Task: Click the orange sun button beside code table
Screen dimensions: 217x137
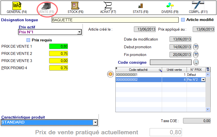Action: pos(110,74)
